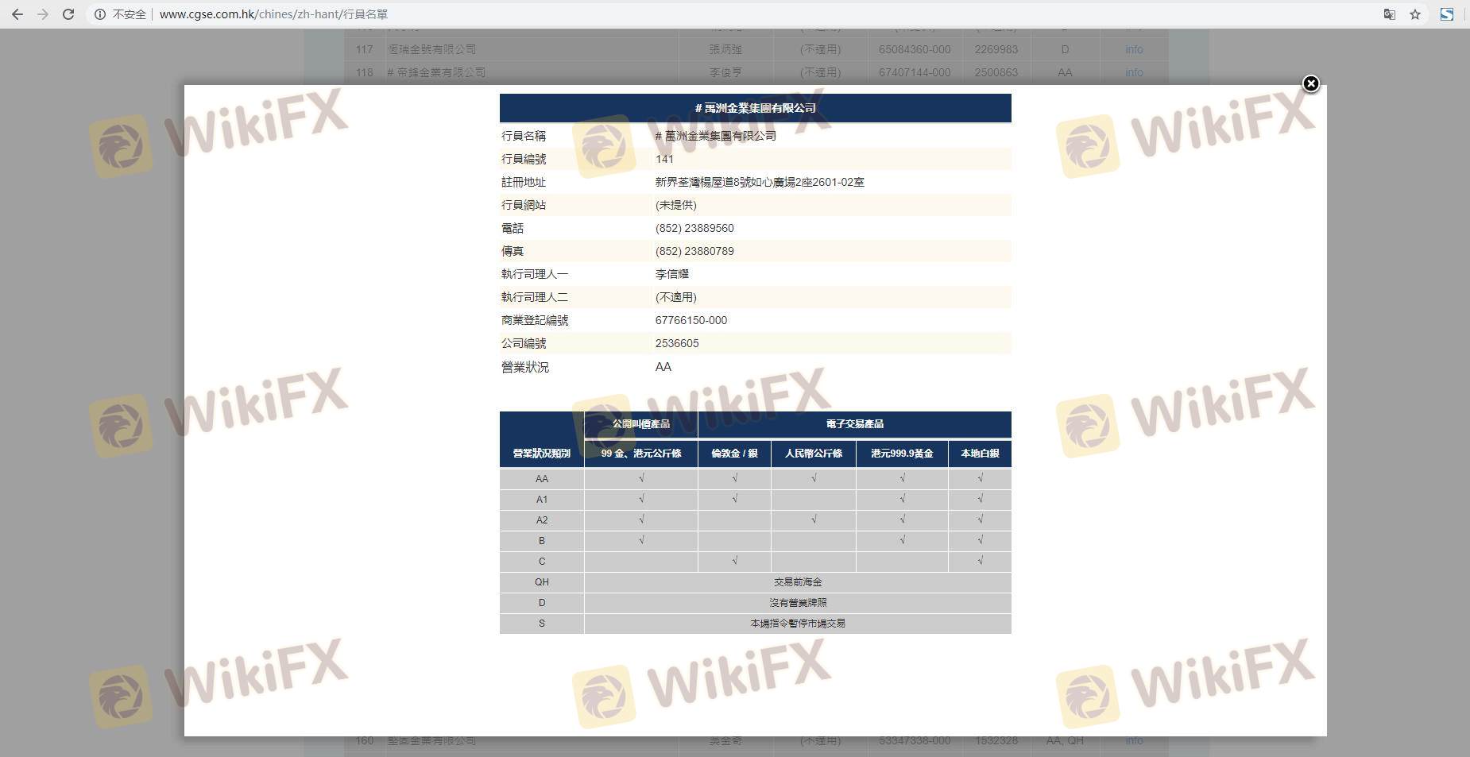Click the 人民幣公斤條 column header
The height and width of the screenshot is (757, 1470).
click(813, 454)
